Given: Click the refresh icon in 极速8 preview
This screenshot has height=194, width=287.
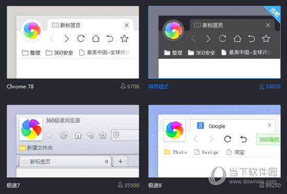Looking at the screenshot, I should click(228, 139).
